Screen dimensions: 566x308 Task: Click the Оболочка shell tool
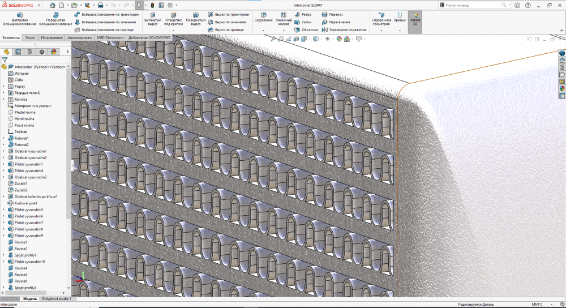[x=306, y=29]
